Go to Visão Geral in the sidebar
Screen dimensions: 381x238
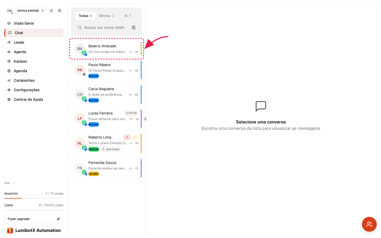tap(34, 23)
